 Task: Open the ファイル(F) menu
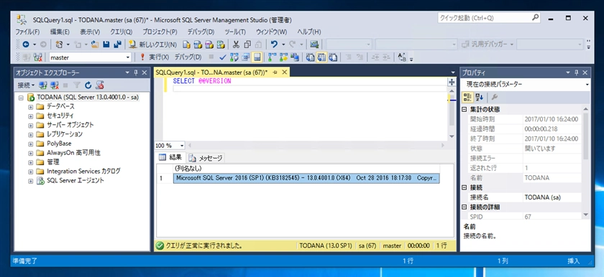(28, 32)
